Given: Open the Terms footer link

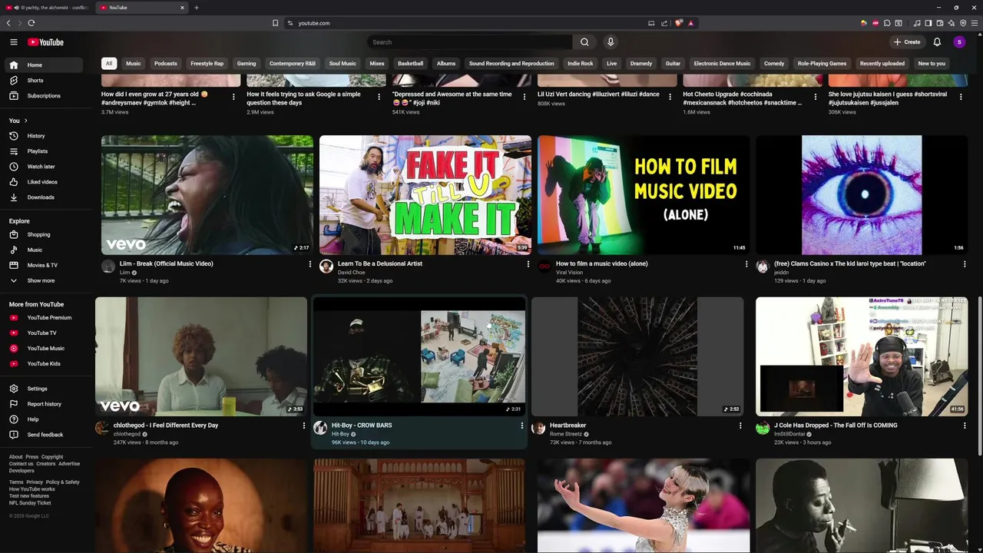Looking at the screenshot, I should pyautogui.click(x=16, y=482).
